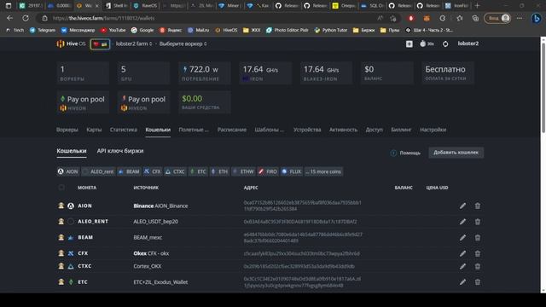
Task: Expand the 15 more coins filter
Action: pos(324,171)
